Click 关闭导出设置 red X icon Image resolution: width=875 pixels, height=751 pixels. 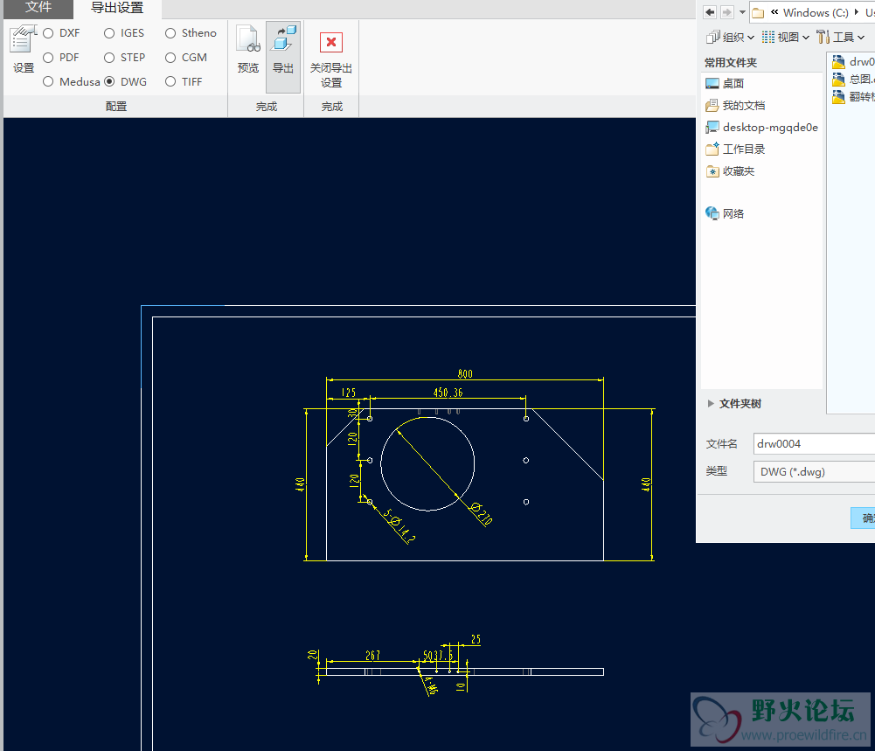(x=331, y=44)
